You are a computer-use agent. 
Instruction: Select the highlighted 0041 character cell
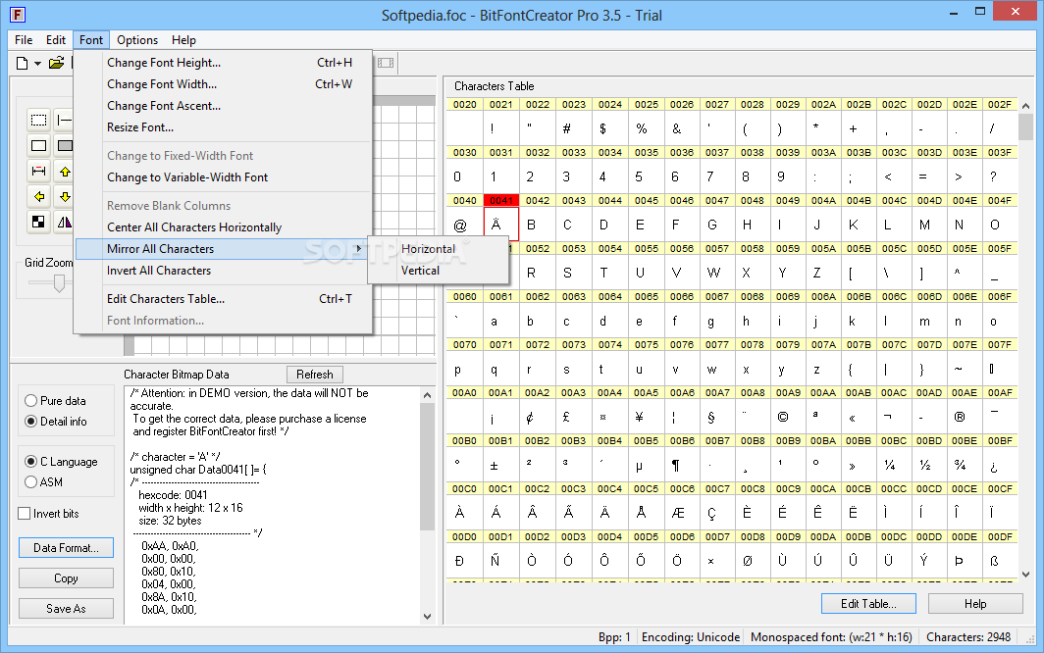(501, 224)
